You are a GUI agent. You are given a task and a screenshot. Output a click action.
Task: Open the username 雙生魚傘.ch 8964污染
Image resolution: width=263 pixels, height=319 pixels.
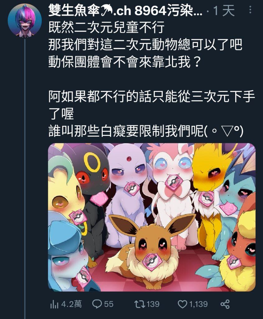(x=125, y=11)
